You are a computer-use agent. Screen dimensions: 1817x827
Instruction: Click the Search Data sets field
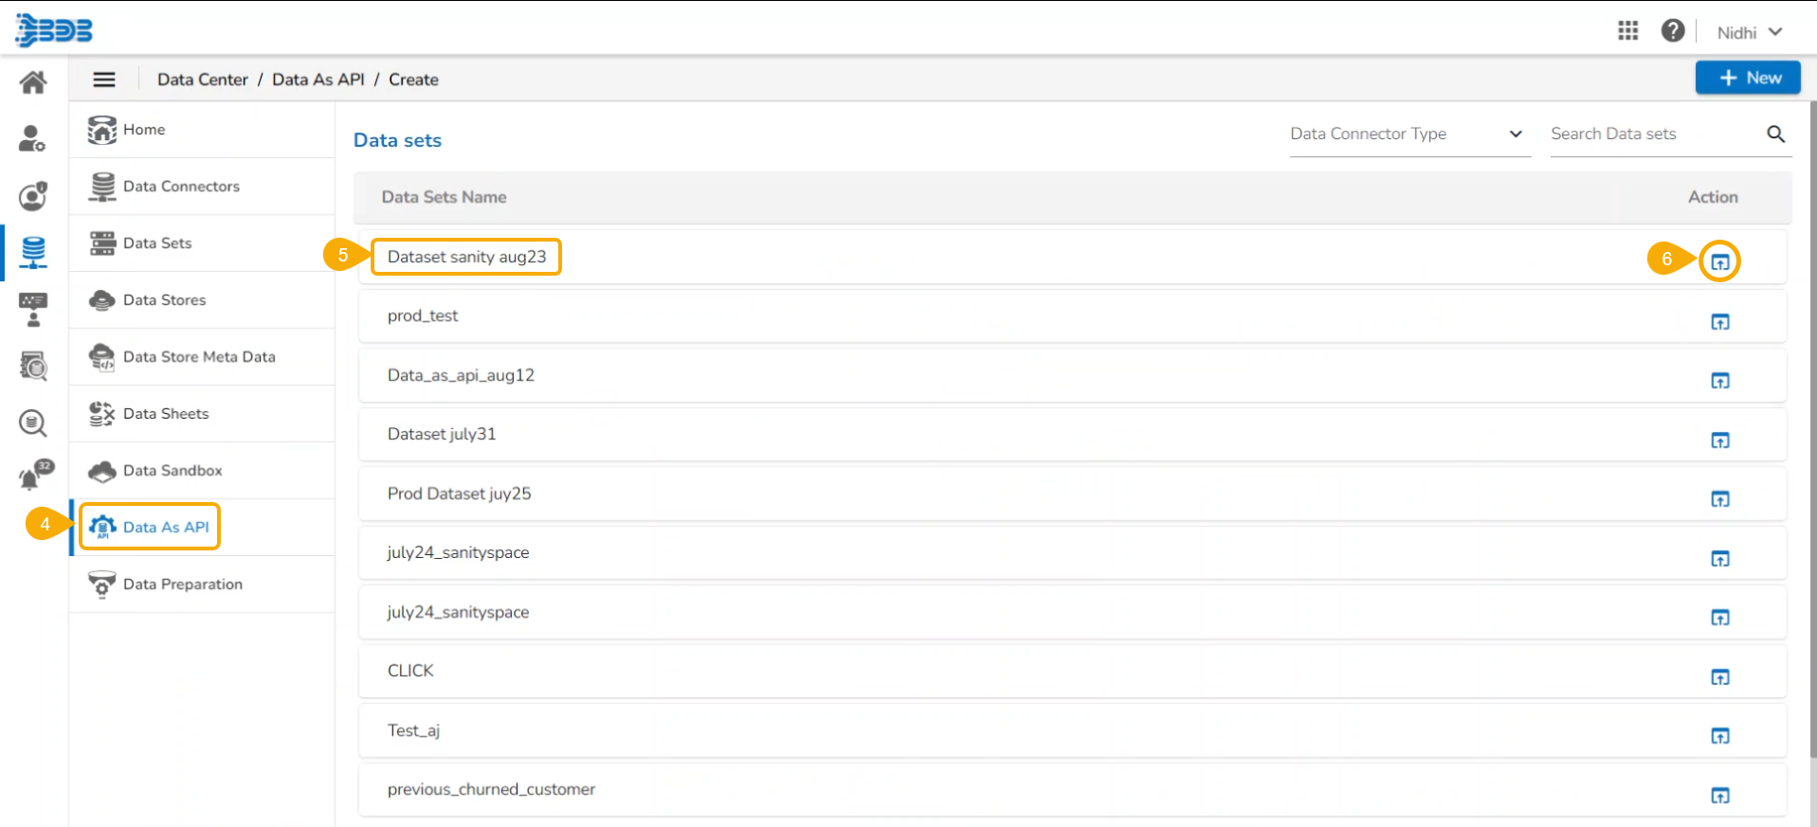click(1654, 135)
